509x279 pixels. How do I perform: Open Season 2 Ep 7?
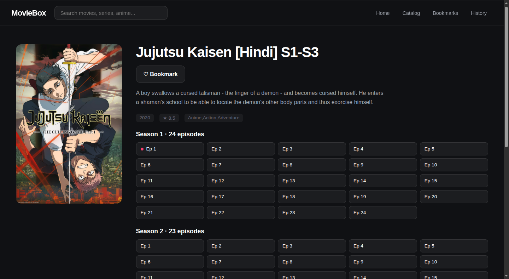[241, 262]
